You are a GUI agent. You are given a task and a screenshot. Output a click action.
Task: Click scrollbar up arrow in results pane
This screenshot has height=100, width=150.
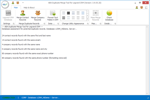(147, 27)
